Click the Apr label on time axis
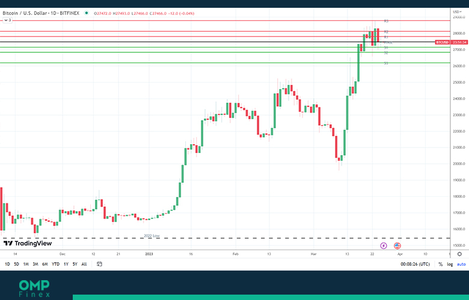Viewport: 469px width, 300px height. pyautogui.click(x=400, y=254)
